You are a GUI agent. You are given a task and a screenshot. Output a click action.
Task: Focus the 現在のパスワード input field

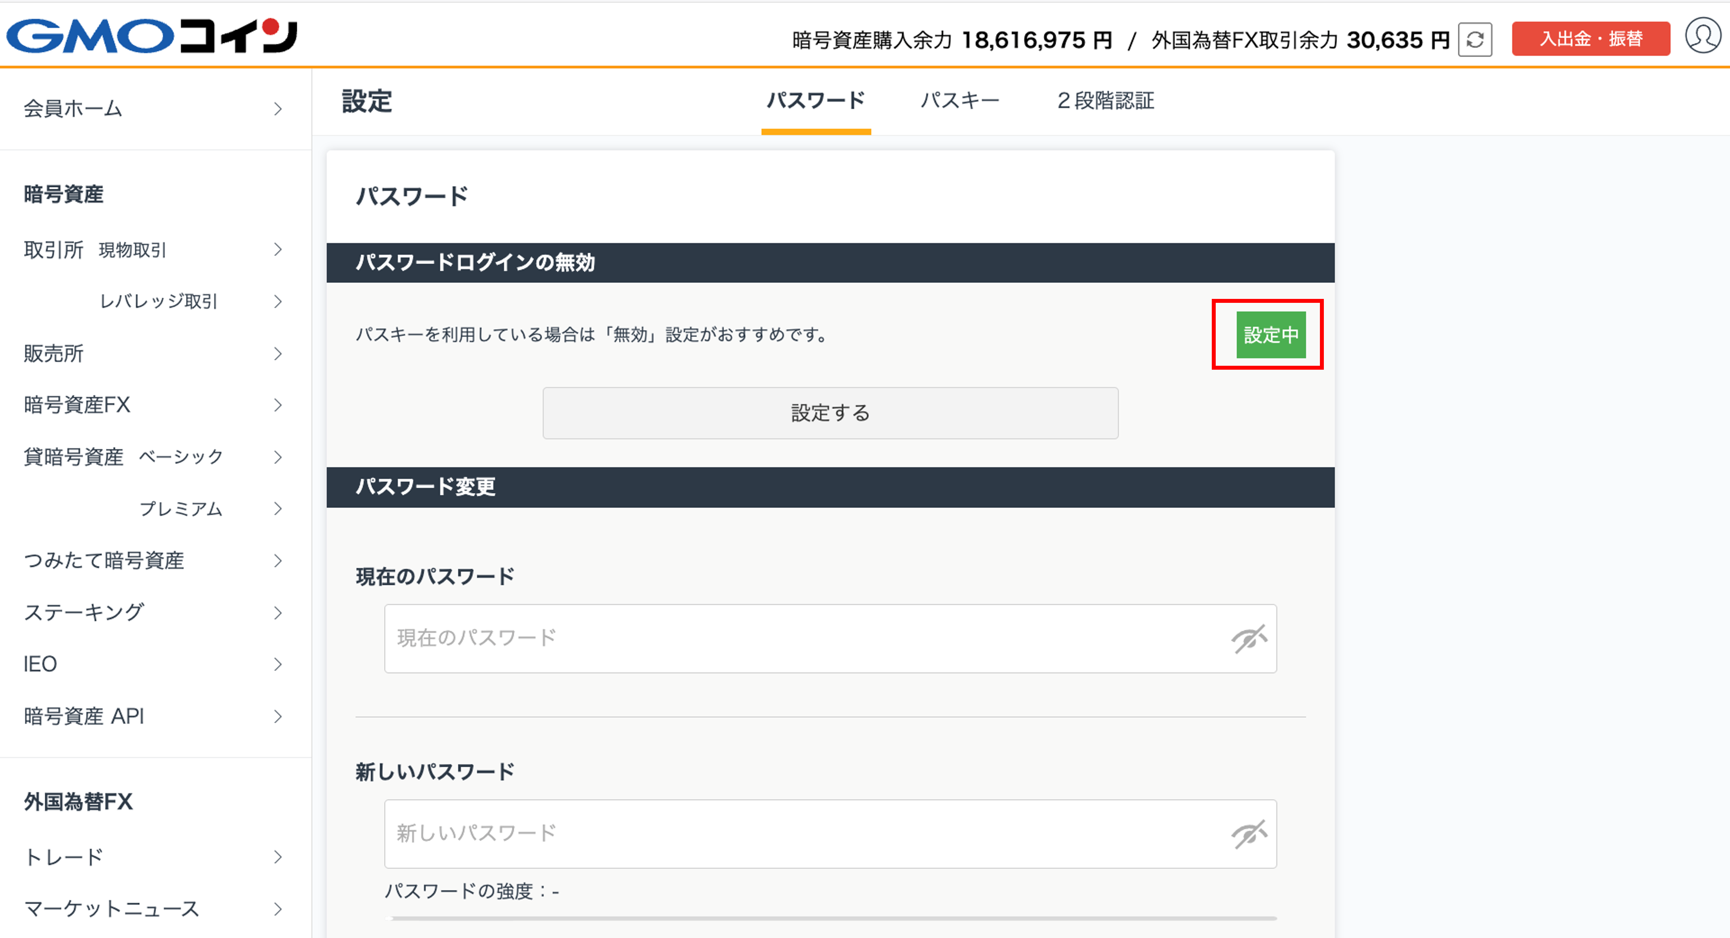(830, 638)
